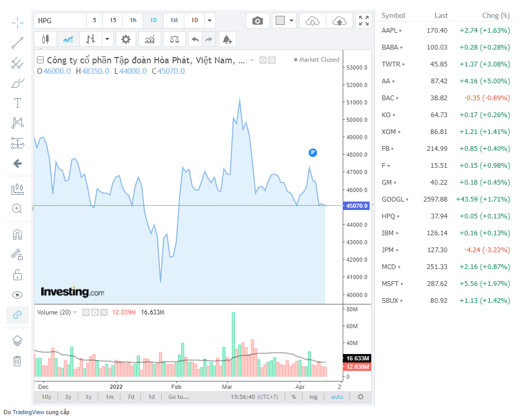The height and width of the screenshot is (420, 527).
Task: Toggle main series visibility eye
Action: 263,60
